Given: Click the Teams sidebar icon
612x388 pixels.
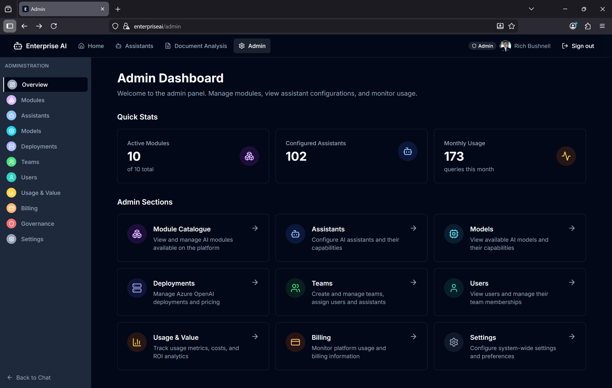Looking at the screenshot, I should [11, 162].
